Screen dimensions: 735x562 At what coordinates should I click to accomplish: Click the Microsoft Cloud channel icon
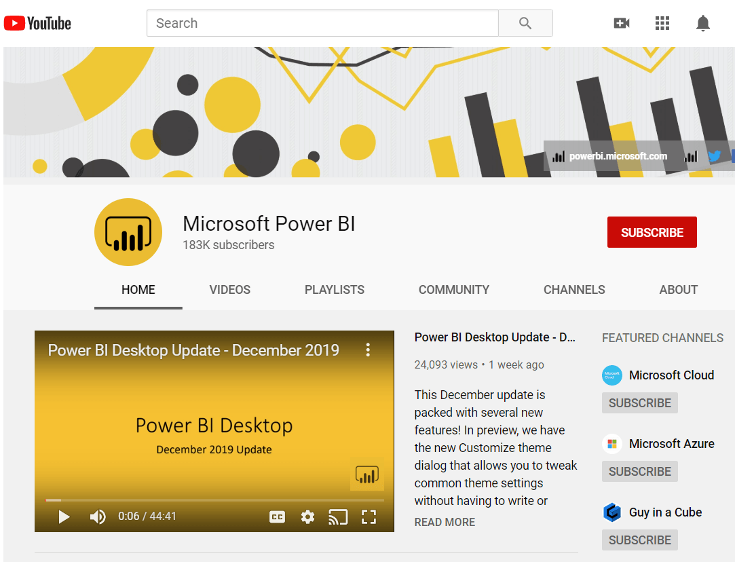tap(611, 375)
